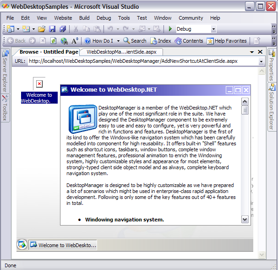Click the Refresh browser icon
Image resolution: width=278 pixels, height=270 pixels.
click(x=53, y=41)
